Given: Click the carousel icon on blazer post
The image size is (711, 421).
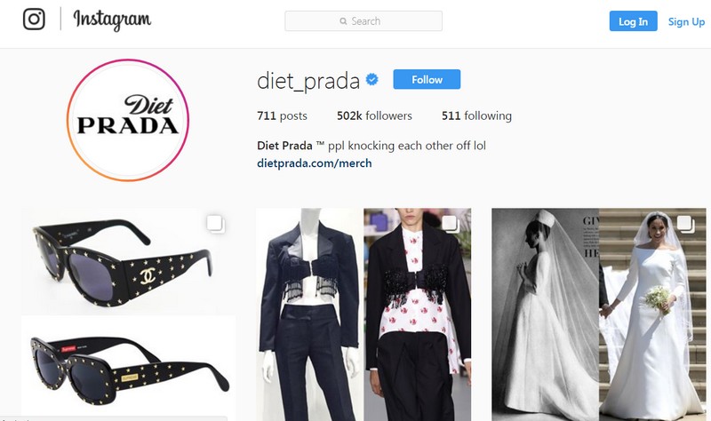Looking at the screenshot, I should [451, 224].
